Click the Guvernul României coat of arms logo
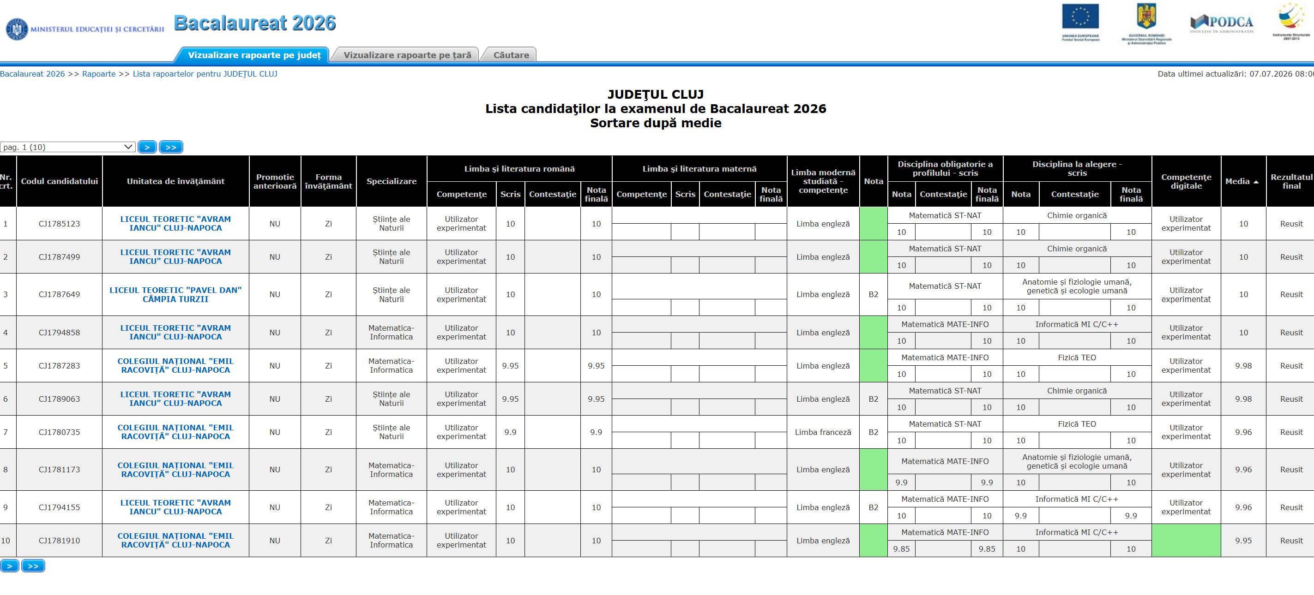The height and width of the screenshot is (595, 1314). tap(1146, 24)
